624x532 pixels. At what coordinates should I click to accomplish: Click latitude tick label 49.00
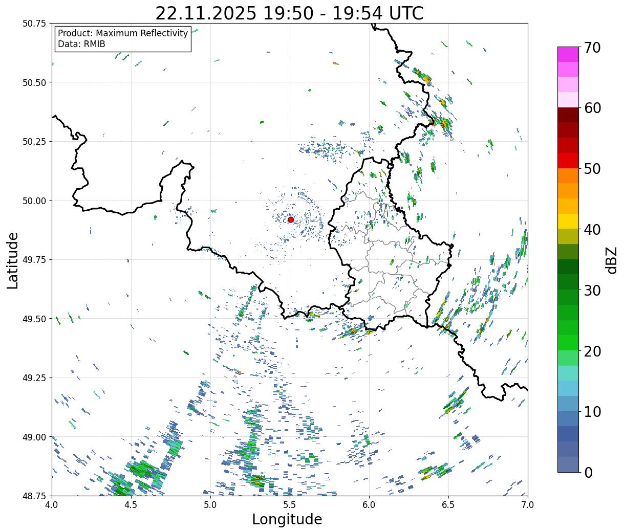tap(34, 437)
